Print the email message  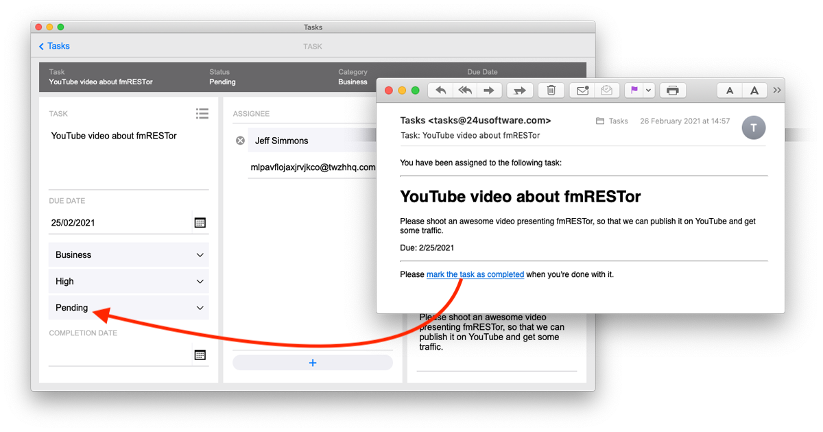point(673,91)
